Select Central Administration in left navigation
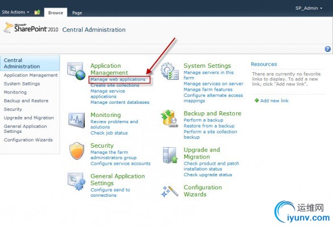 coord(30,63)
